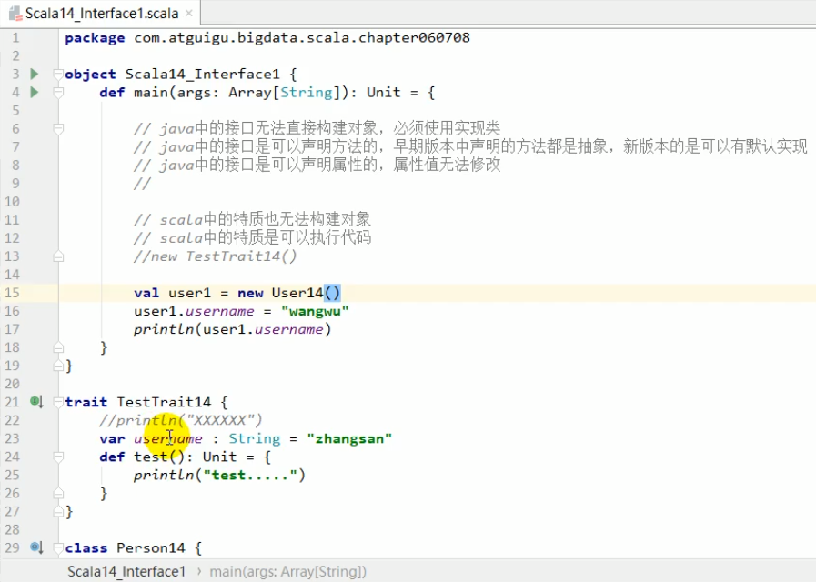The width and height of the screenshot is (816, 582).
Task: Click the 'var' keyword on line 23
Action: click(112, 438)
